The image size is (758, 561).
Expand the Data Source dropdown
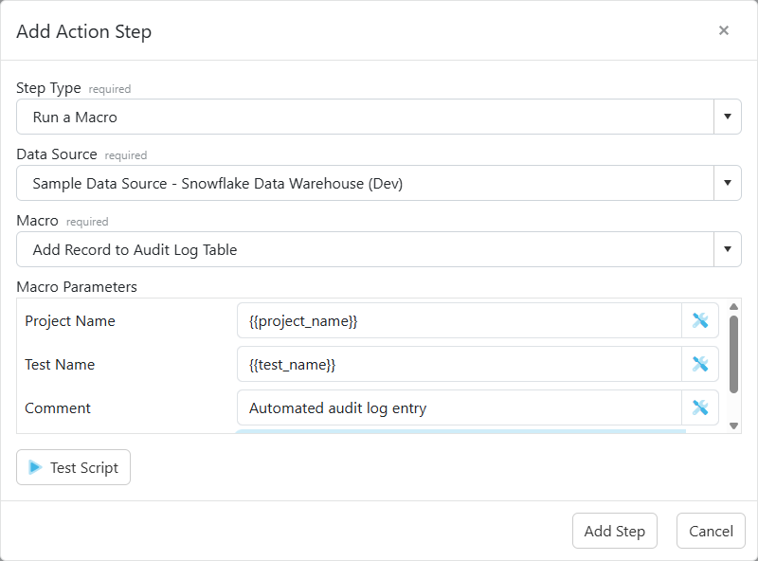(729, 182)
